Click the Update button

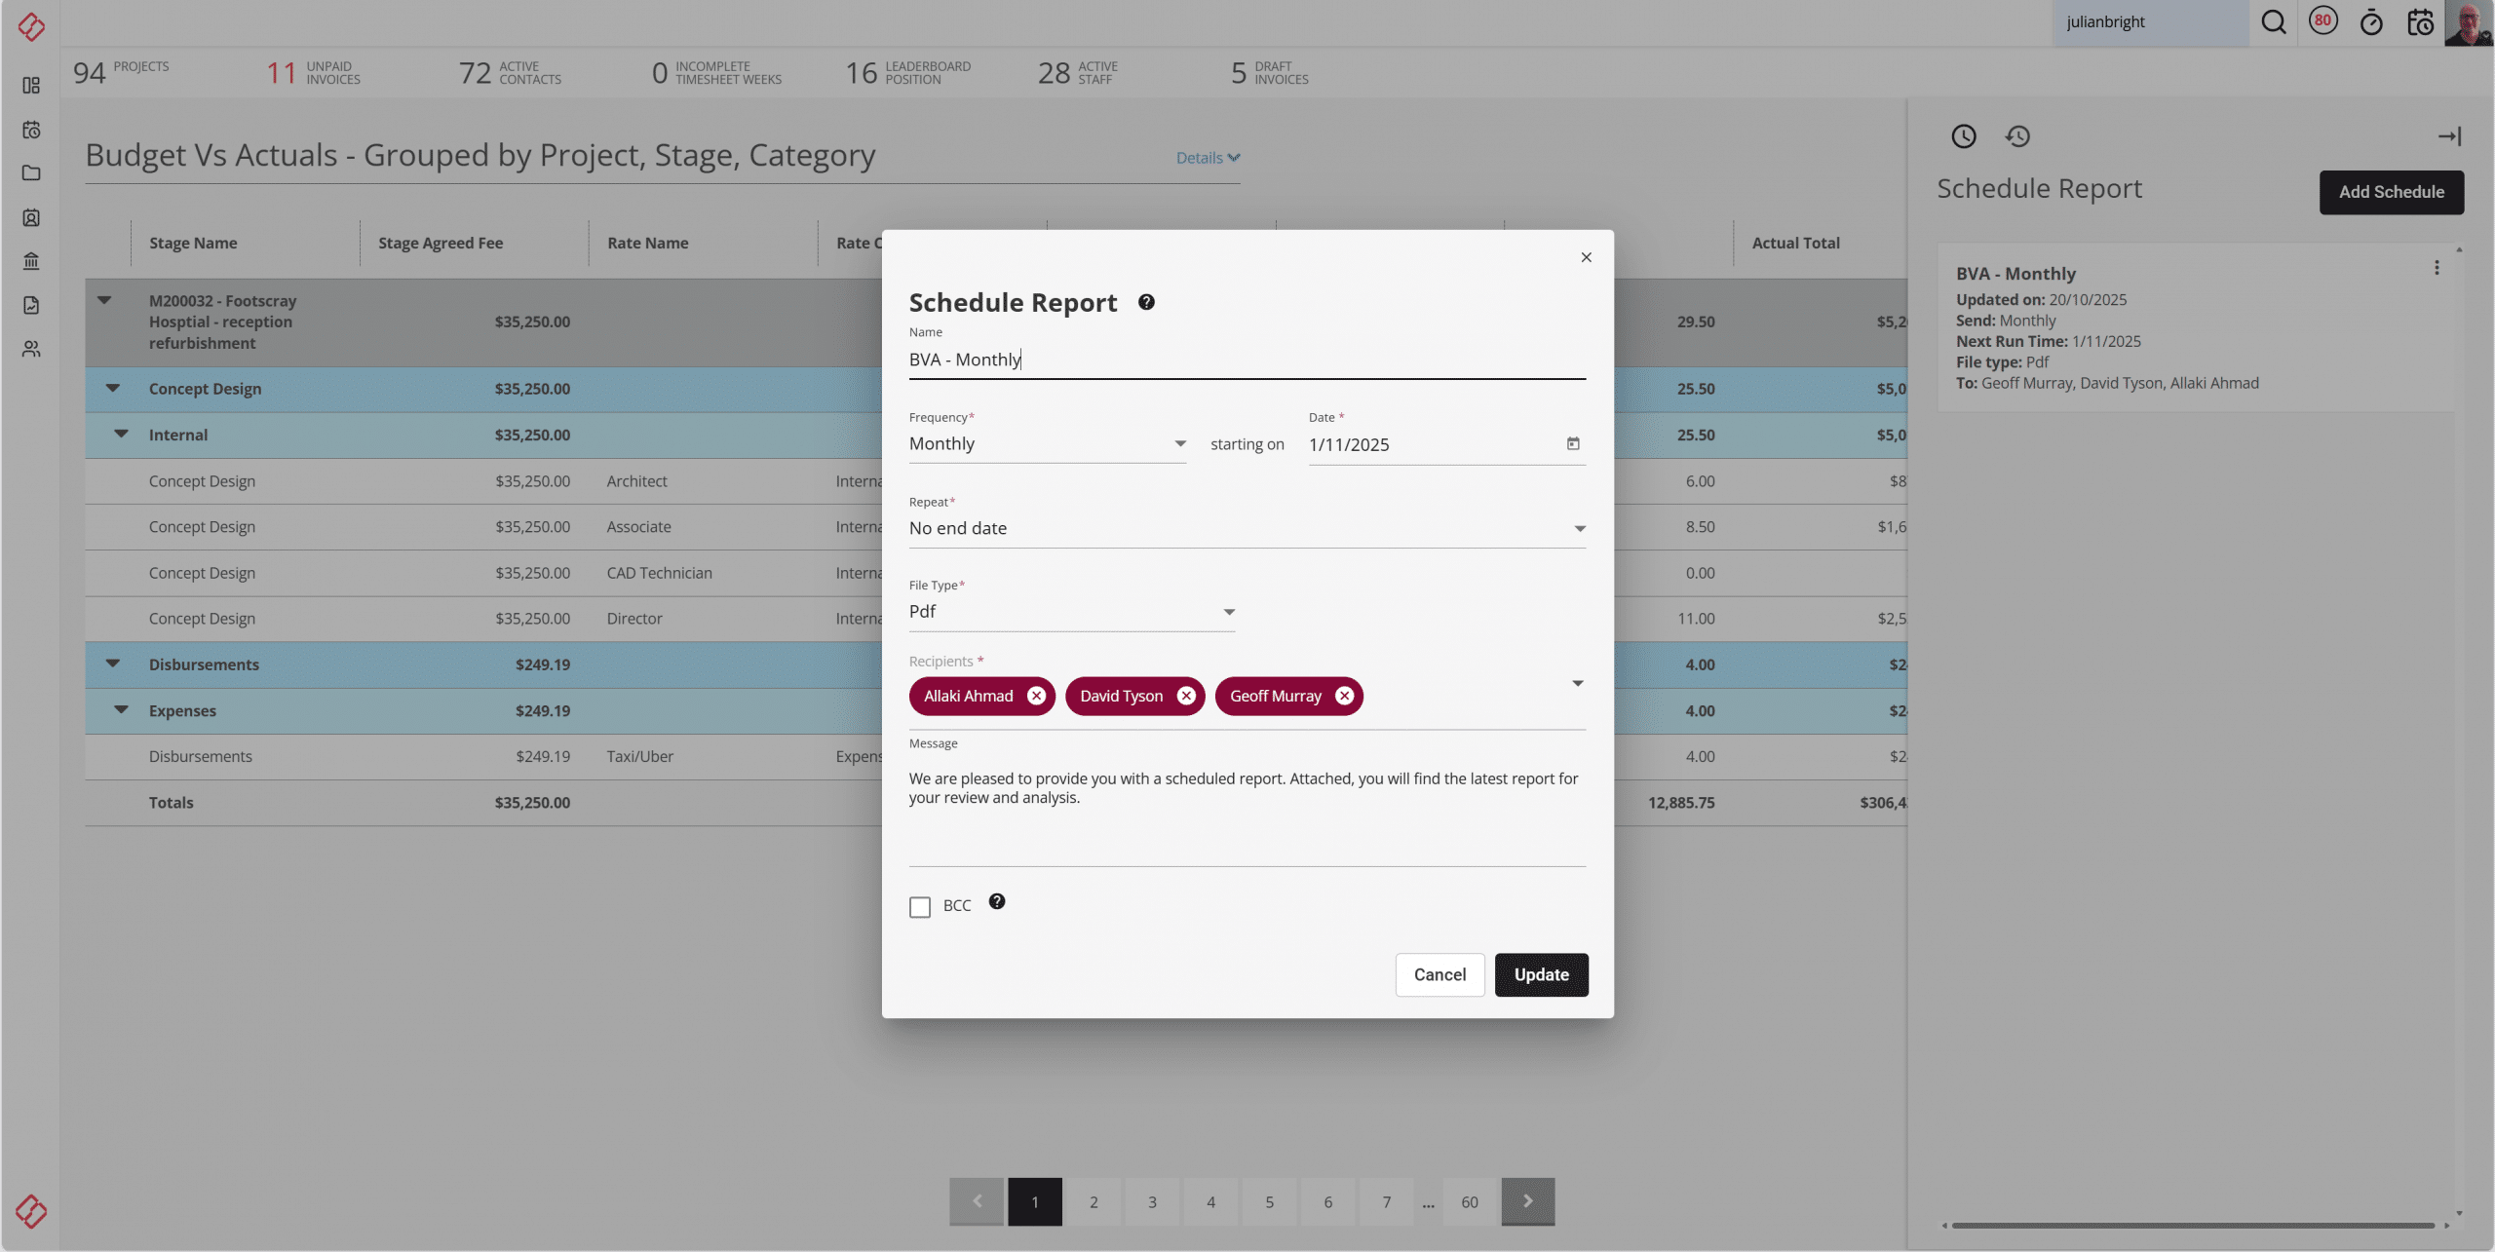pos(1541,974)
